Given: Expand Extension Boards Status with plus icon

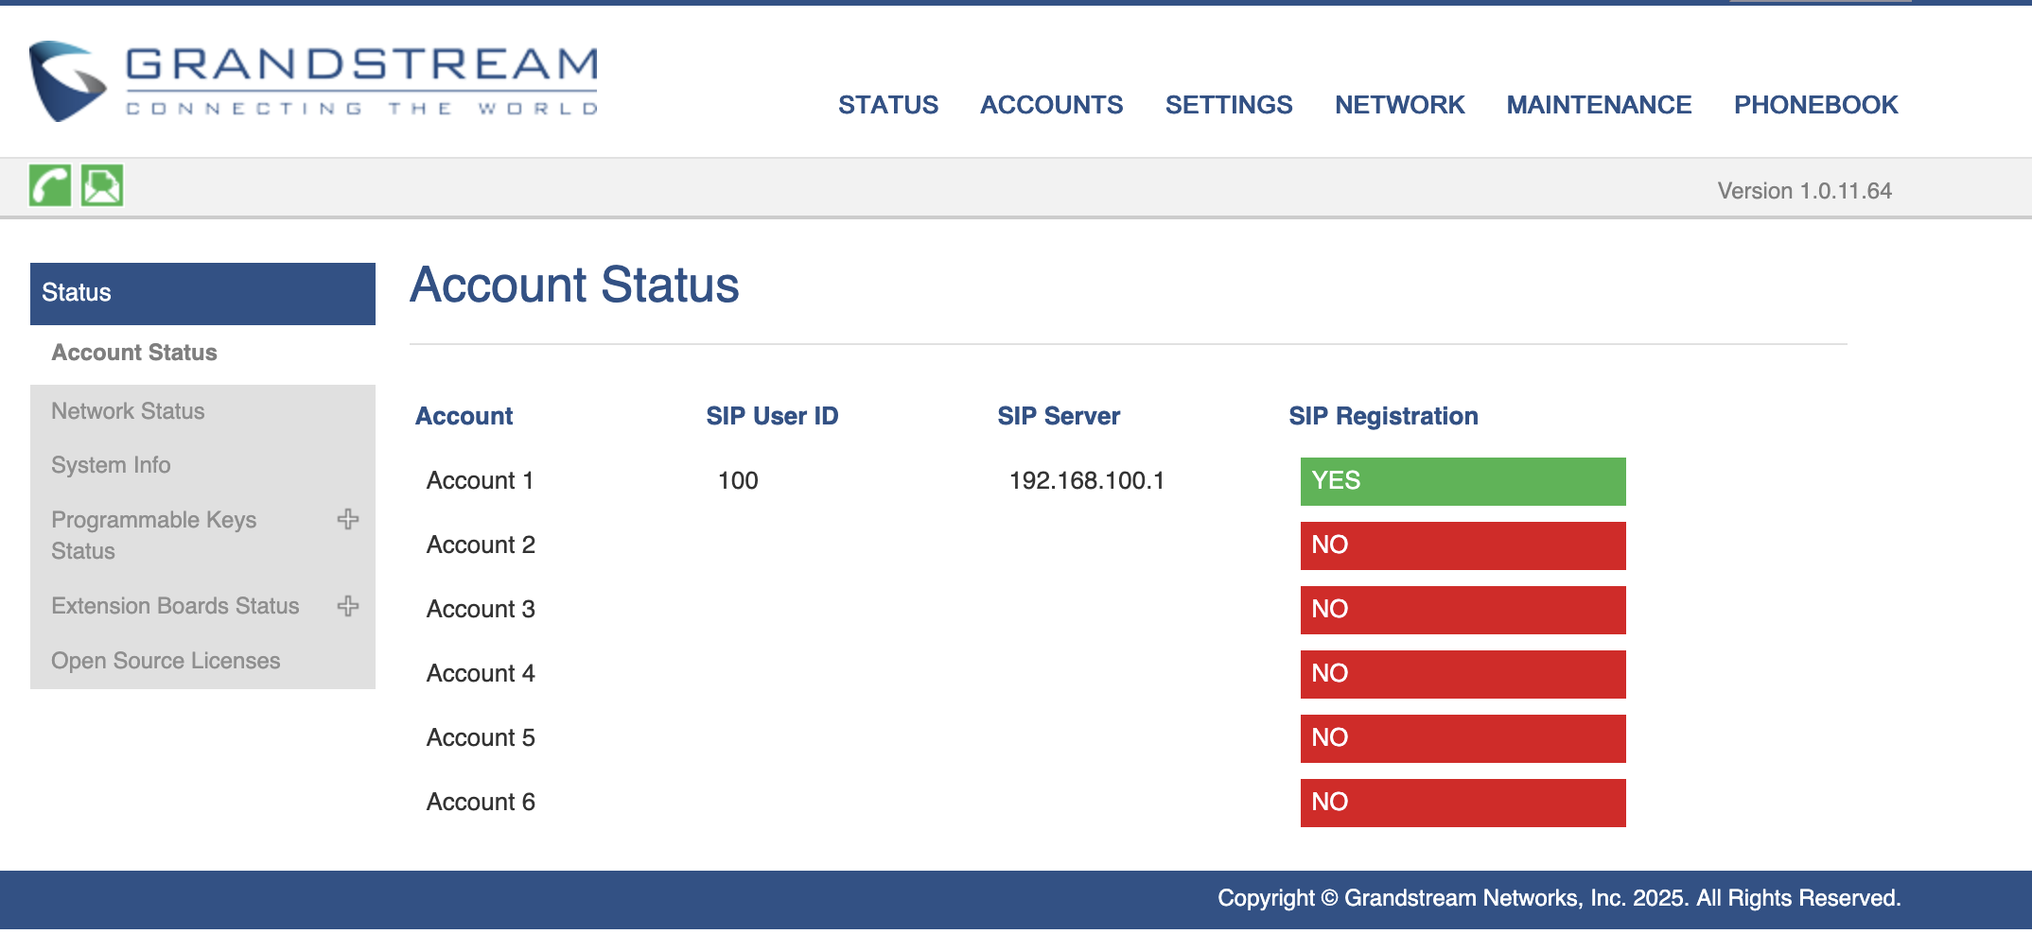Looking at the screenshot, I should coord(348,606).
